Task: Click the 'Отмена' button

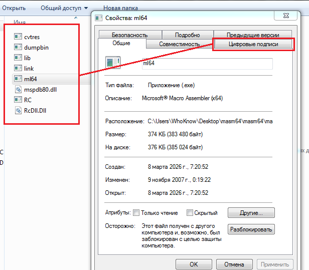Action: point(234,264)
